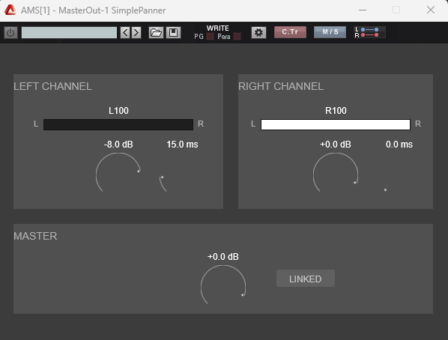The image size is (448, 340).
Task: Toggle the Para write checkbox
Action: click(237, 36)
